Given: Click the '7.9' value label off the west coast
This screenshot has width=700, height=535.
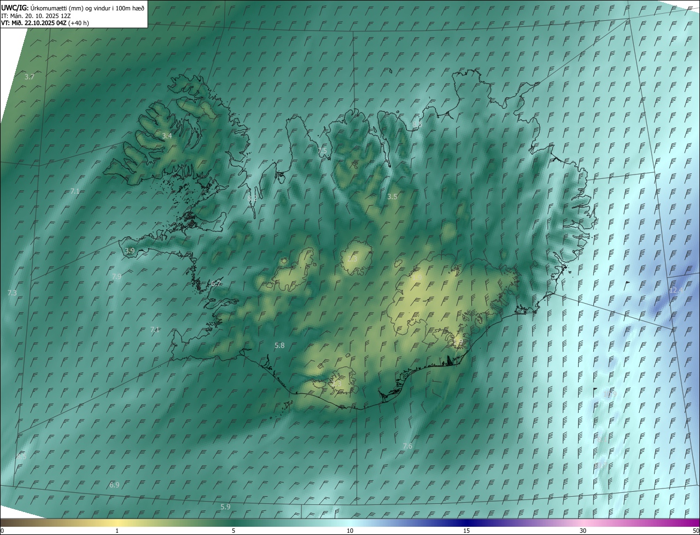Looking at the screenshot, I should (116, 277).
